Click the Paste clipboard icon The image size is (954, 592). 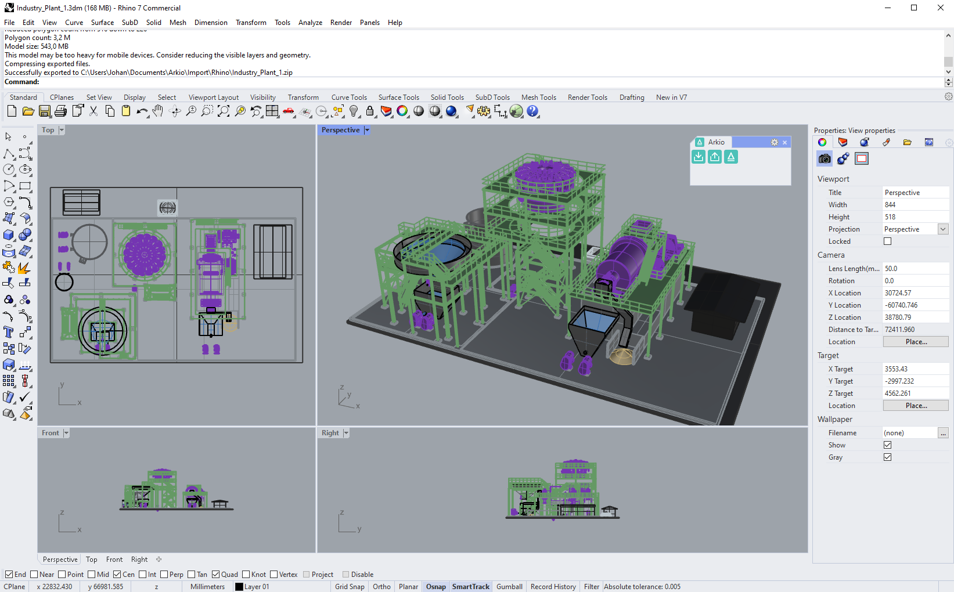point(125,111)
